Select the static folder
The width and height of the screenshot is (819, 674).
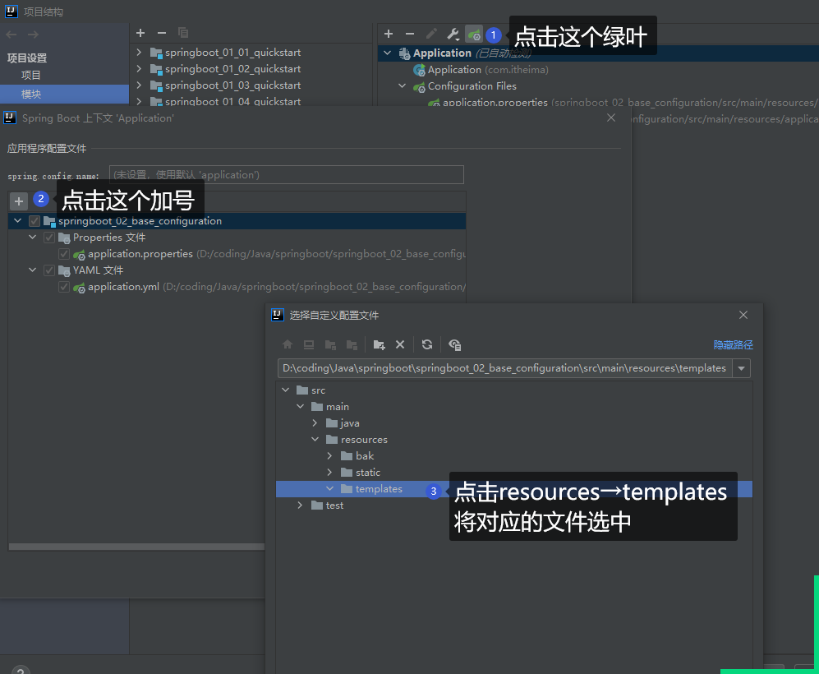pos(368,473)
